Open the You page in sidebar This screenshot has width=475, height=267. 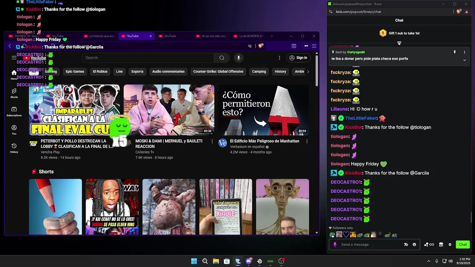[14, 130]
